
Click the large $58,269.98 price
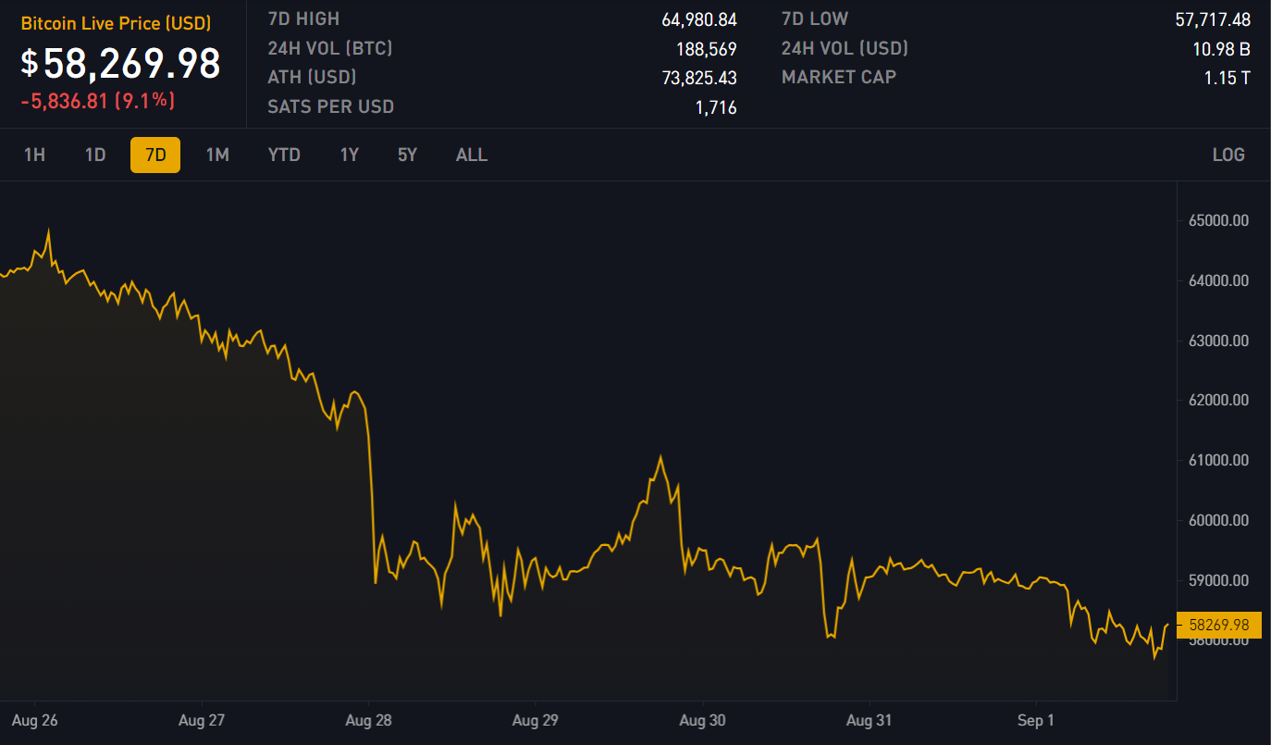click(121, 63)
